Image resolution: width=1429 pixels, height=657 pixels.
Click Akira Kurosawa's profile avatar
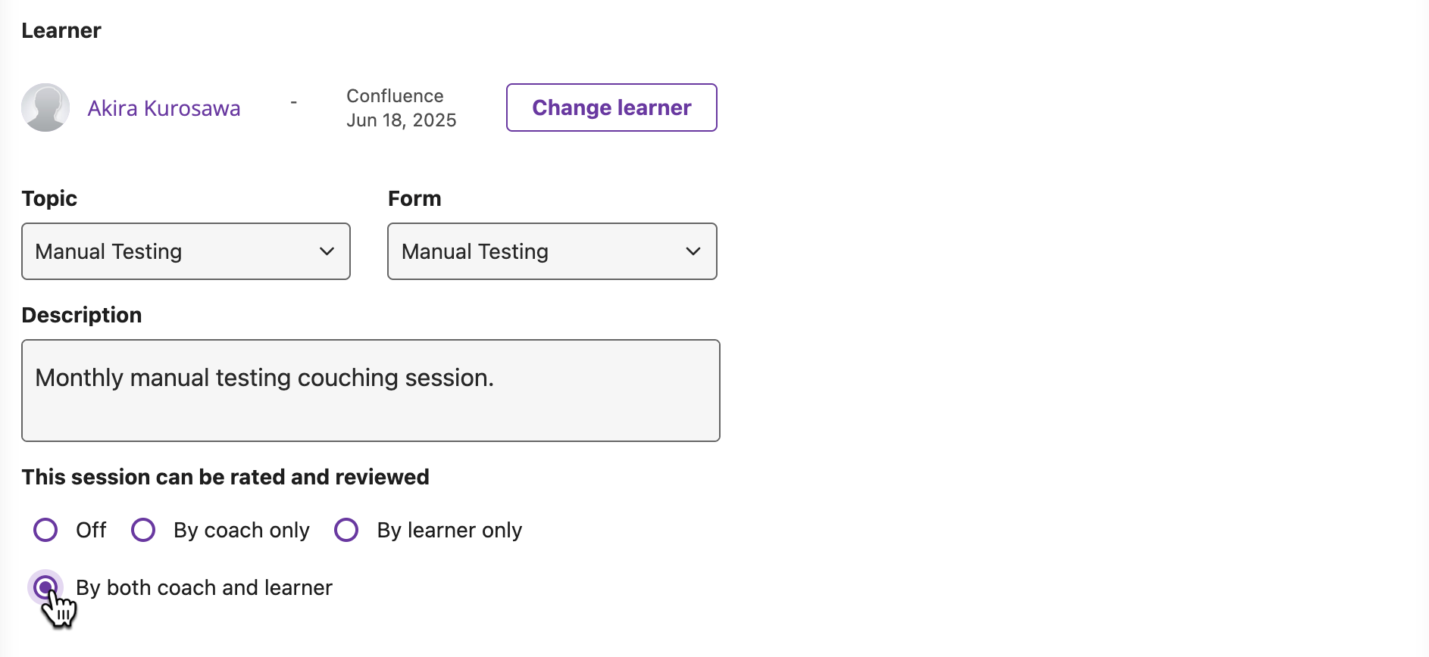[x=45, y=107]
